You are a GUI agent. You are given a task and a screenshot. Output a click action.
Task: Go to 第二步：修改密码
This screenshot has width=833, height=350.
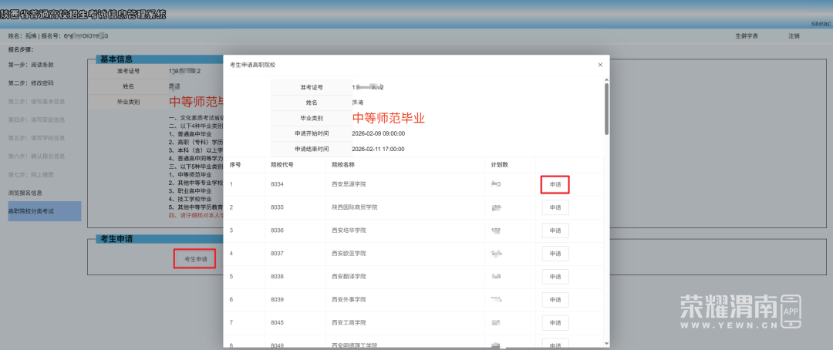(31, 83)
